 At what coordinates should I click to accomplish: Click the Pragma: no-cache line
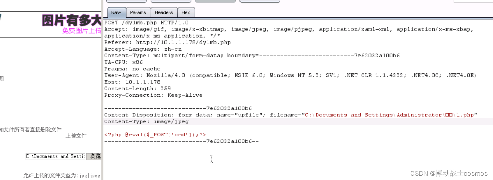click(132, 69)
